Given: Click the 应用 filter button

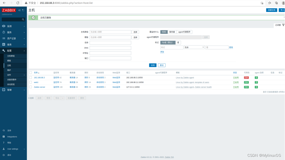Looking at the screenshot, I should (x=153, y=65).
